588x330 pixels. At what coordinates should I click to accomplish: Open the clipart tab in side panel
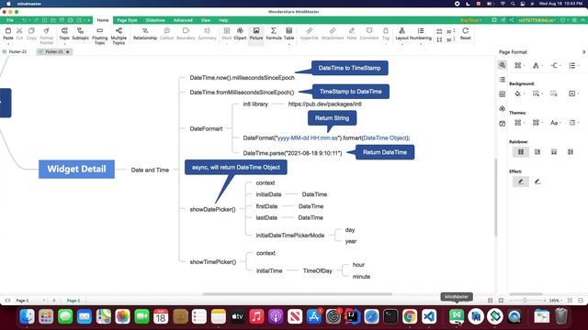click(503, 109)
